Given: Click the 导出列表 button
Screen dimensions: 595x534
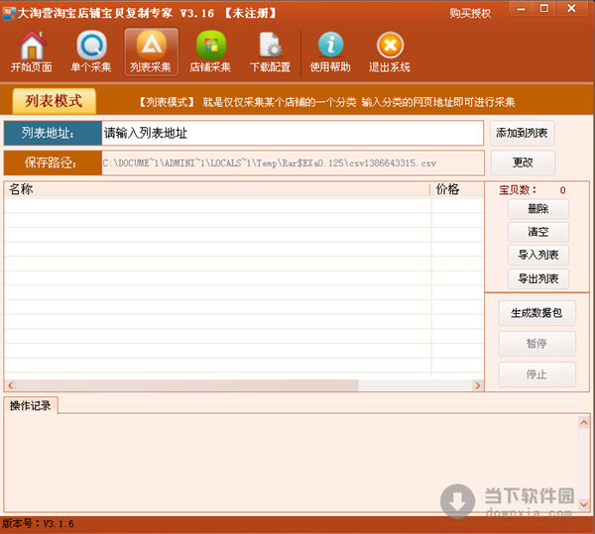Looking at the screenshot, I should (538, 279).
